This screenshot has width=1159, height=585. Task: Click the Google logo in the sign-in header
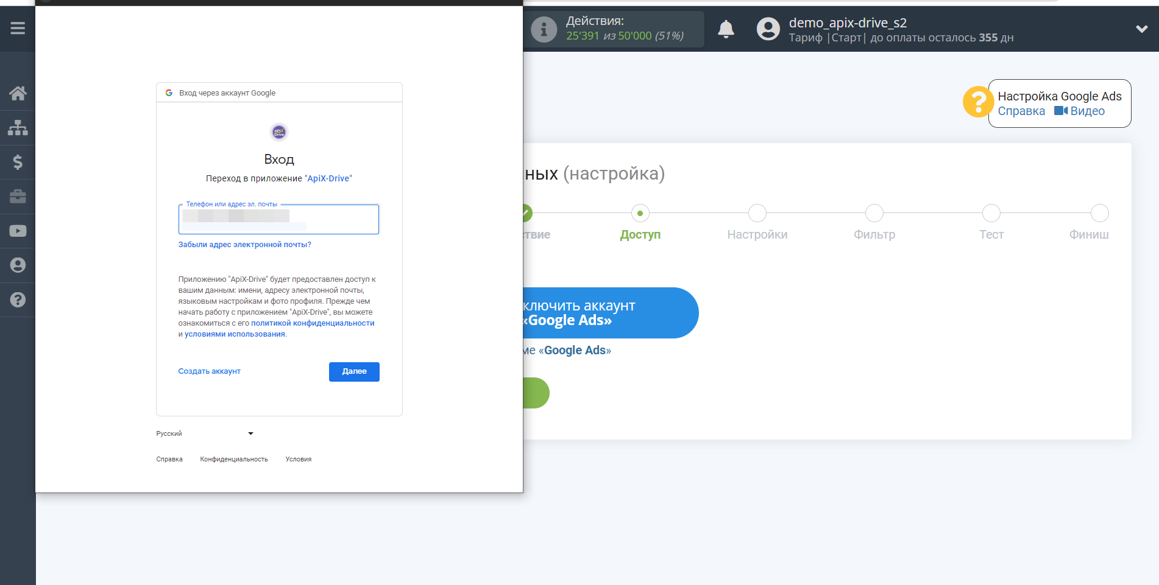(169, 93)
